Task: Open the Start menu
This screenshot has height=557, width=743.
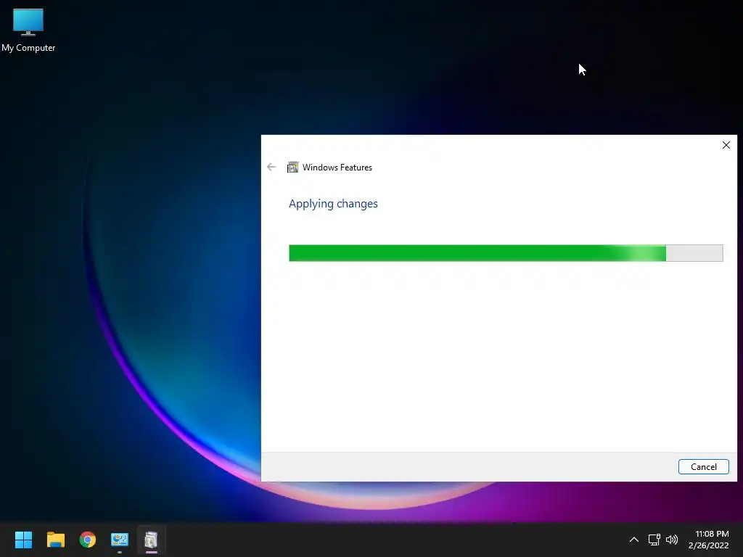Action: click(23, 540)
